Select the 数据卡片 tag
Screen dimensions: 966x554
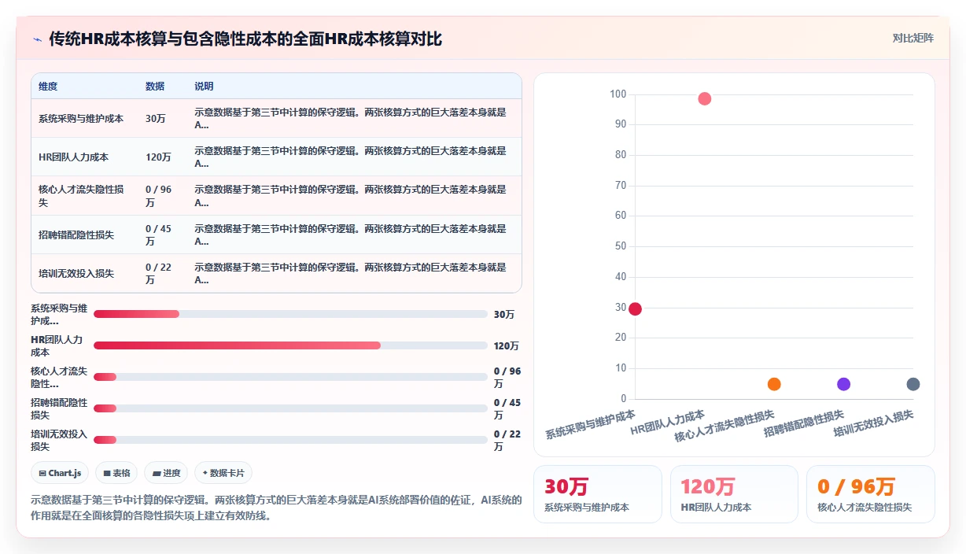[223, 473]
